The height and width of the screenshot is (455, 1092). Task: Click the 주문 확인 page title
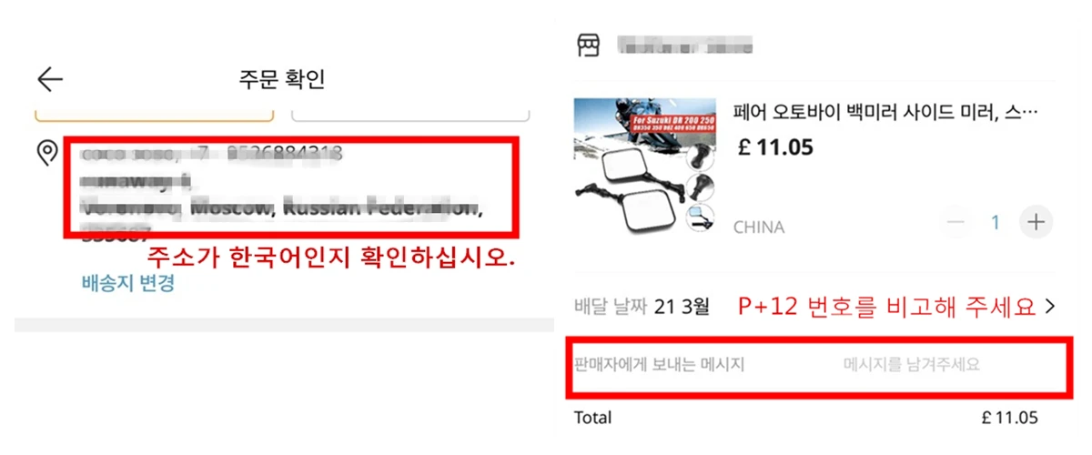[281, 79]
